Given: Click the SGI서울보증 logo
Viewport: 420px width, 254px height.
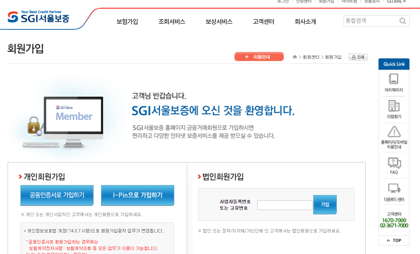Looking at the screenshot, I should pyautogui.click(x=38, y=17).
